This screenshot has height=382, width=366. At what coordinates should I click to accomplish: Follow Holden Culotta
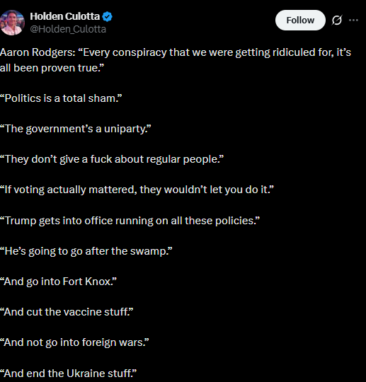pyautogui.click(x=300, y=21)
